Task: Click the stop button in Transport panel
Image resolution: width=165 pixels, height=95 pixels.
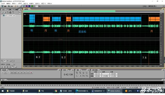Action: click(2, 73)
